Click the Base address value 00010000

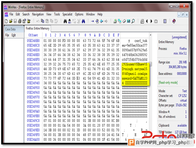pos(182,74)
